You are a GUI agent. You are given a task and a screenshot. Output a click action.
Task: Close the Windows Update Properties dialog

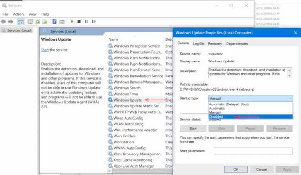296,33
